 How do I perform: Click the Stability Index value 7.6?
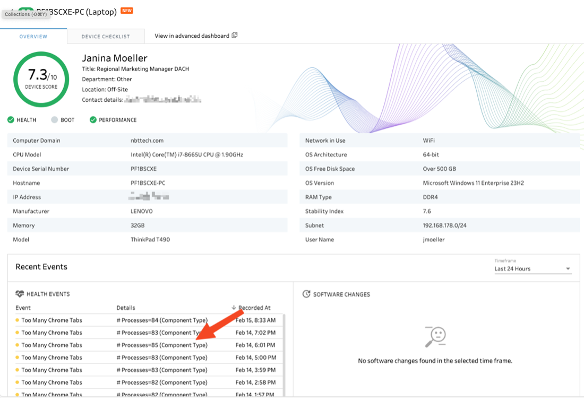coord(427,211)
